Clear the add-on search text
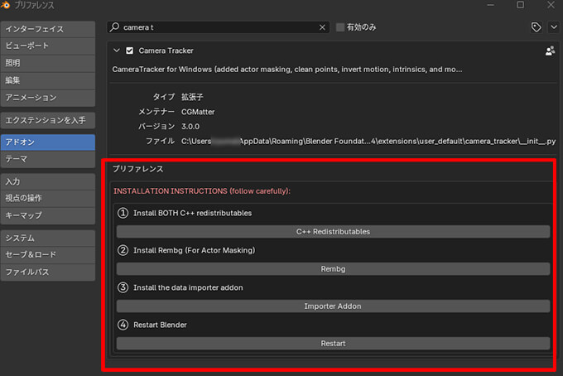563x376 pixels. [322, 27]
